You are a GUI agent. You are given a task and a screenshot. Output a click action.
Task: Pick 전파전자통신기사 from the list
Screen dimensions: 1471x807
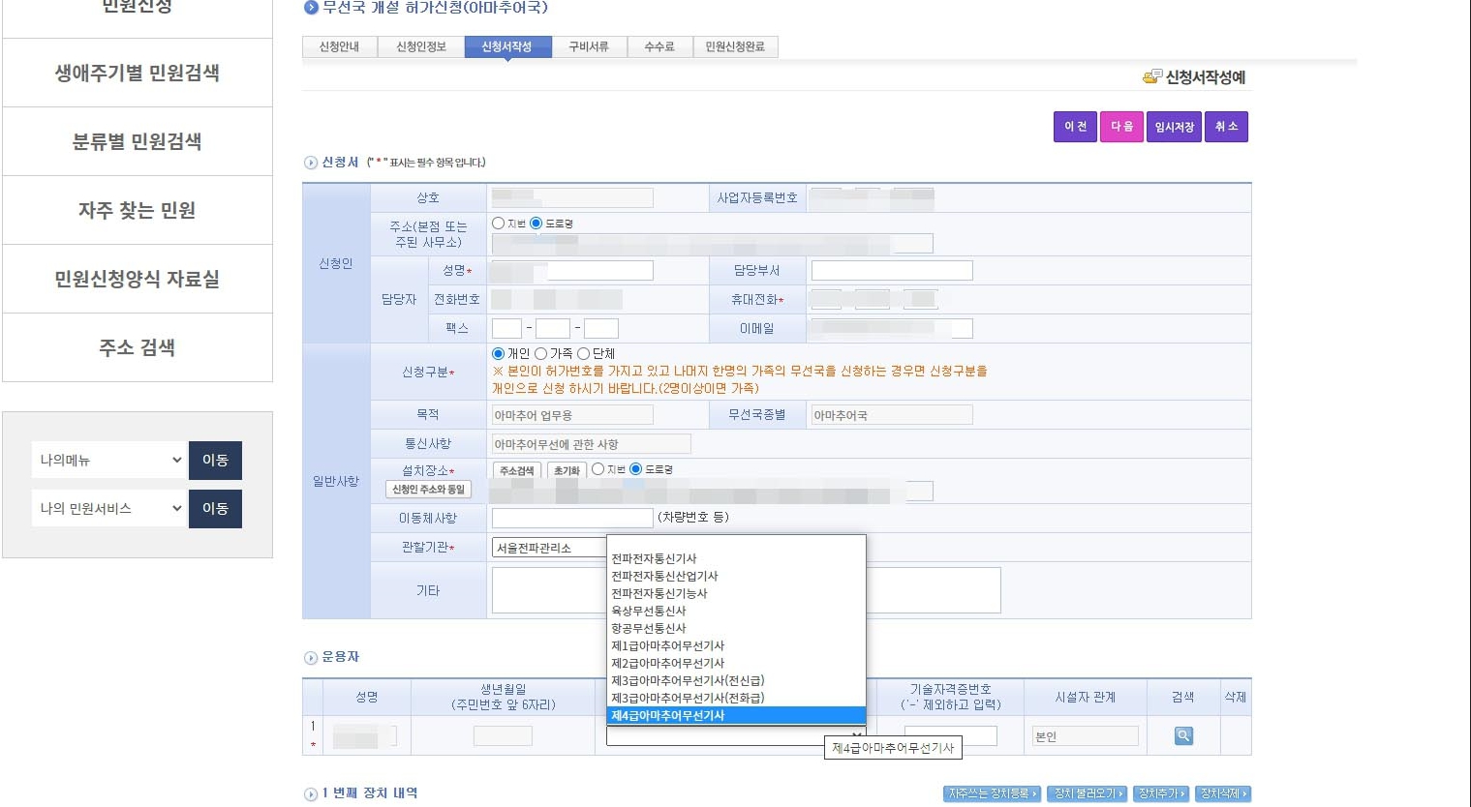[736, 558]
